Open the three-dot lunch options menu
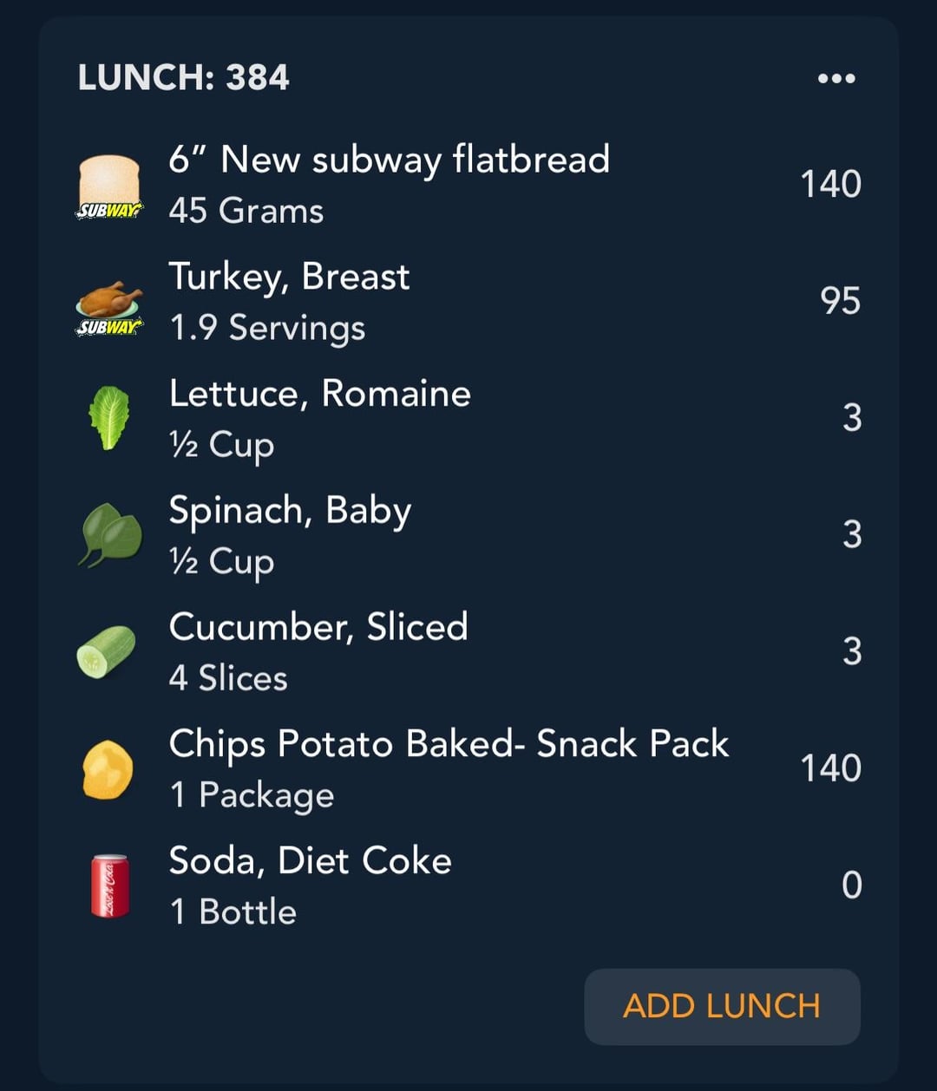 coord(836,78)
